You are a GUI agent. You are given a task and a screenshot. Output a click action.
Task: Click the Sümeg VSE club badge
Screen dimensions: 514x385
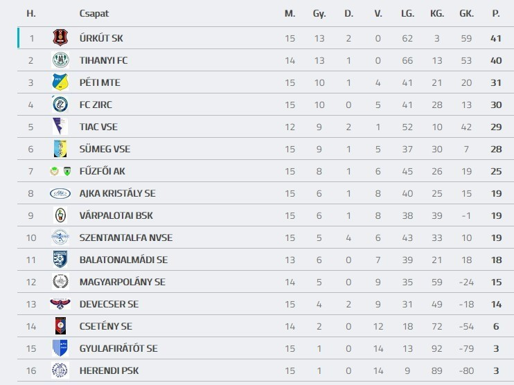point(60,149)
